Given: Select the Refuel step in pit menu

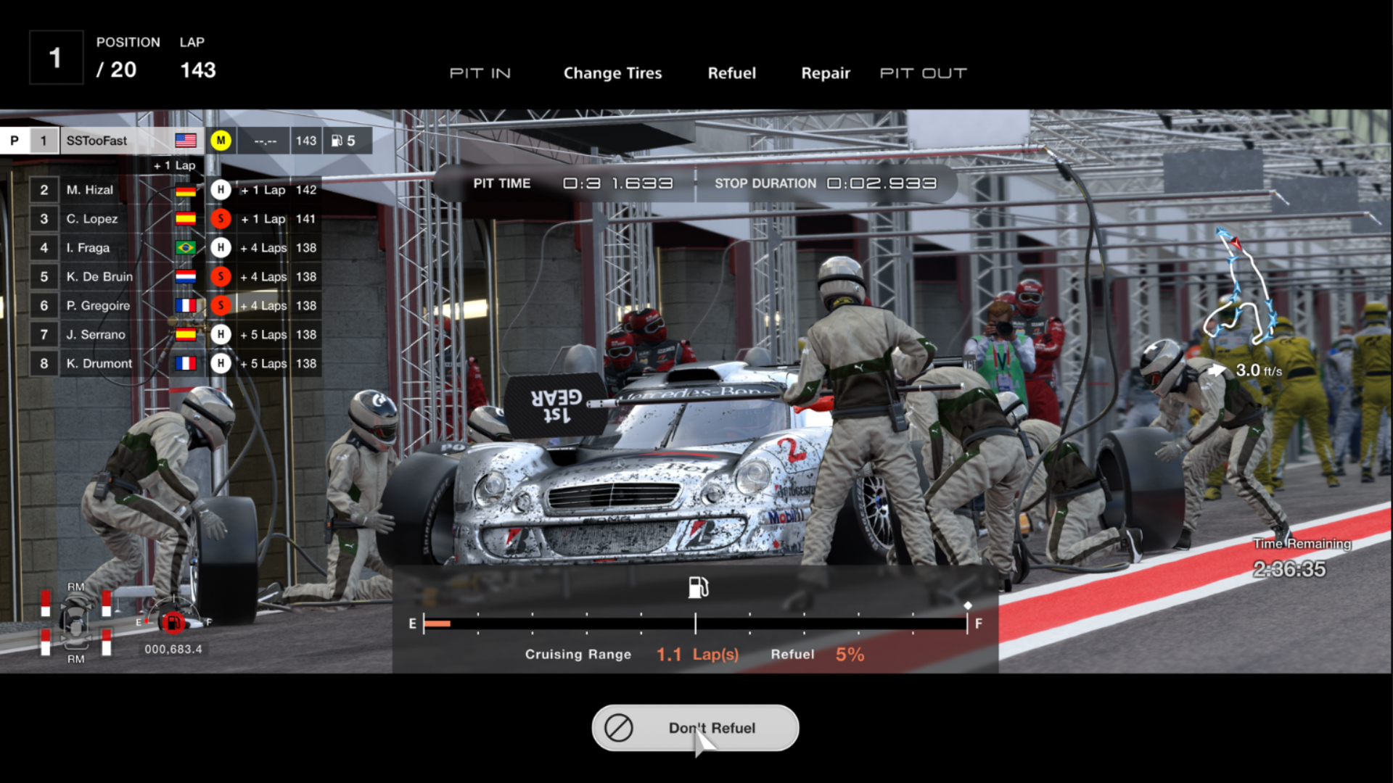Looking at the screenshot, I should [731, 73].
